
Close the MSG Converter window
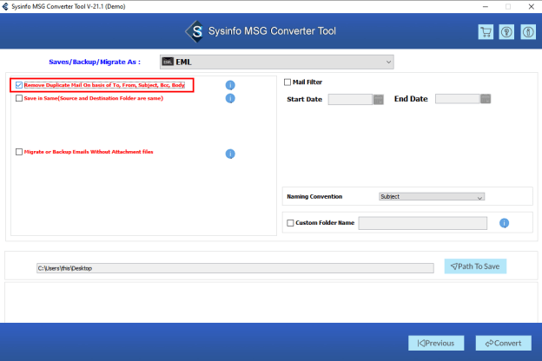pyautogui.click(x=532, y=7)
